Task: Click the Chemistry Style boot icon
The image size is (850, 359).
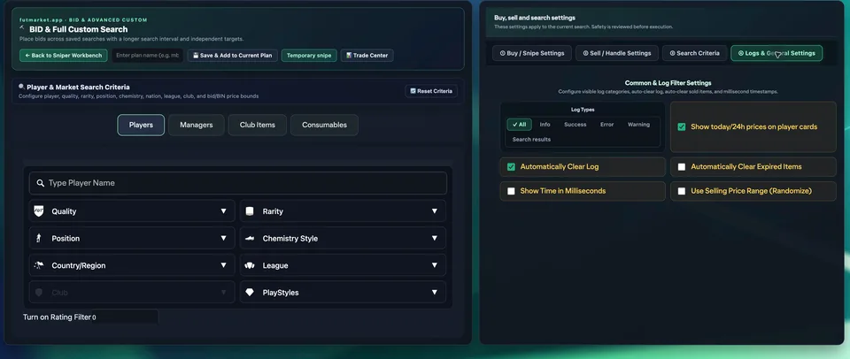Action: pyautogui.click(x=250, y=238)
